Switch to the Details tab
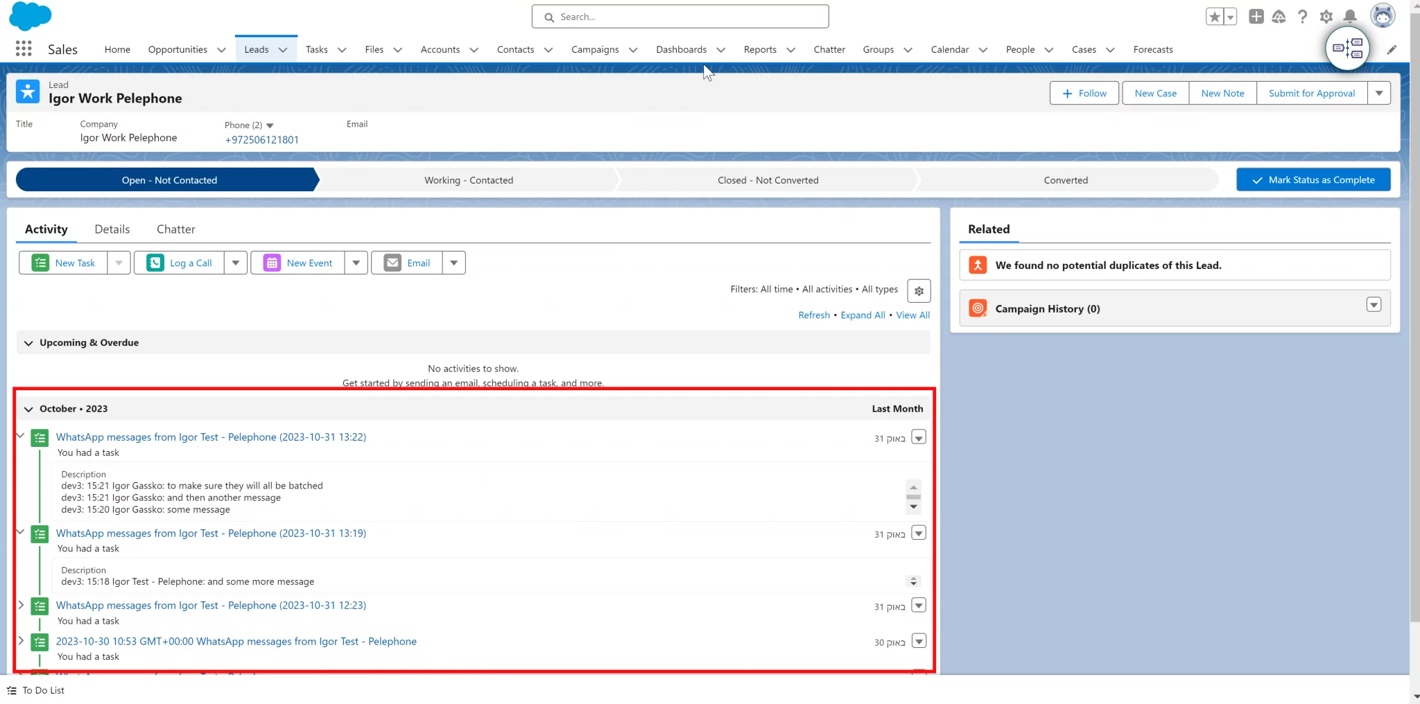 coord(112,229)
